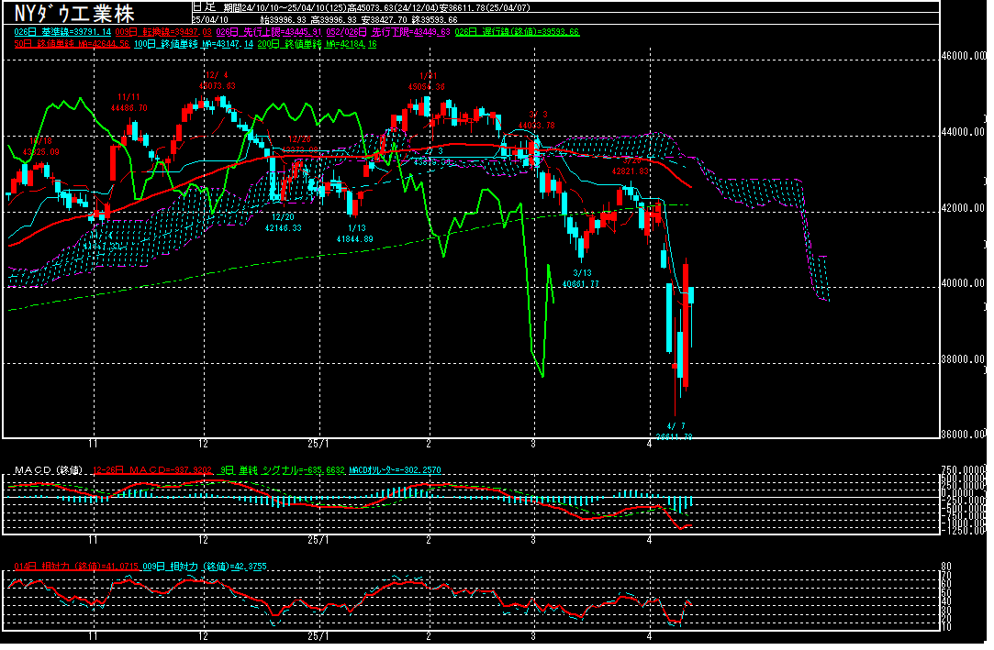Click the 42000.00 price axis label

click(x=964, y=207)
